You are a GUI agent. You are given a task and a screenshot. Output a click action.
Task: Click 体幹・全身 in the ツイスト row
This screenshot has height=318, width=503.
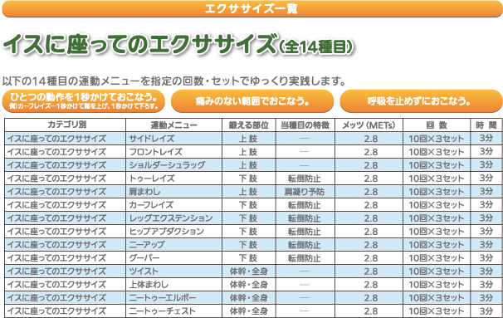tap(249, 272)
